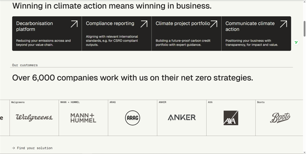306x154 pixels.
Task: Click the Boots logo
Action: (280, 117)
